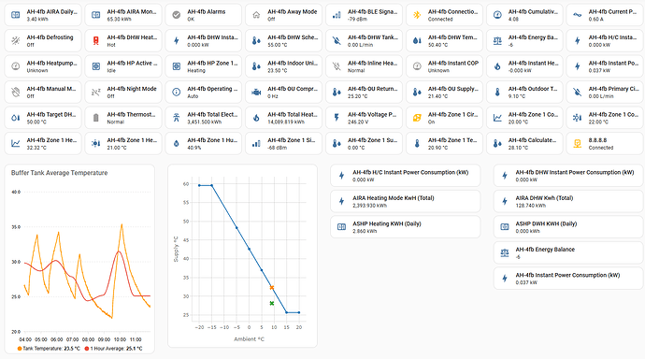Click the HP Zone 1 card showing Heating
The width and height of the screenshot is (645, 359).
point(203,66)
